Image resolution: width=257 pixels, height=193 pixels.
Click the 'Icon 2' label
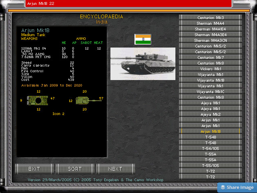click(x=58, y=114)
